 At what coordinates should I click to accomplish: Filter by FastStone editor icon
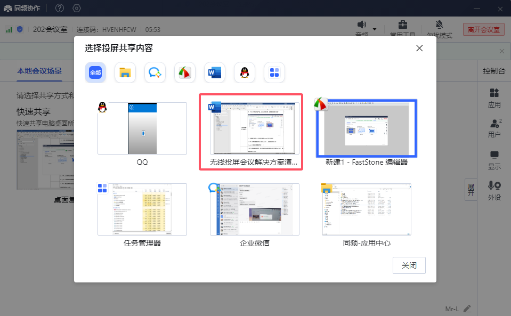(x=185, y=72)
